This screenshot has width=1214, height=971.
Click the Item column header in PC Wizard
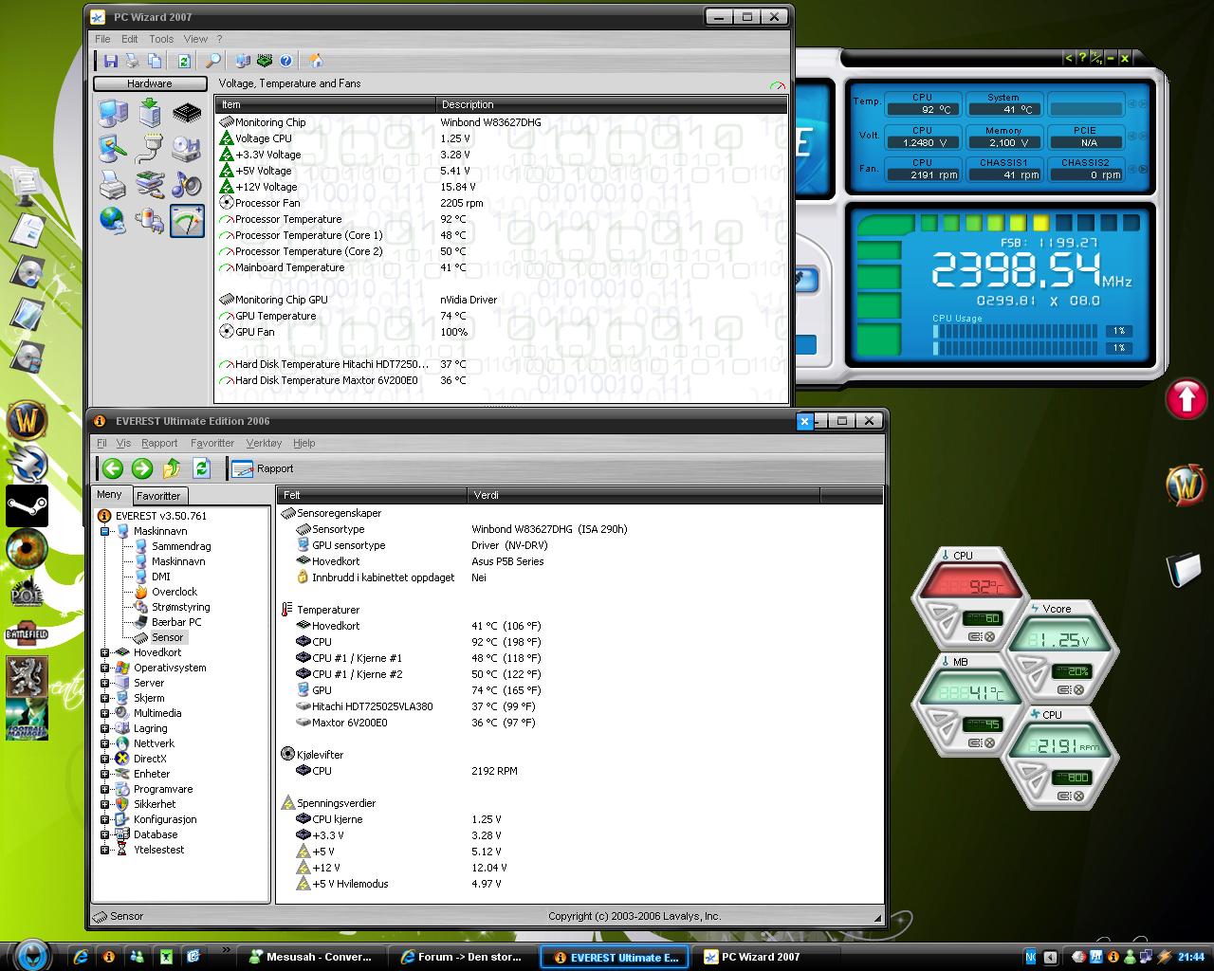click(x=326, y=104)
